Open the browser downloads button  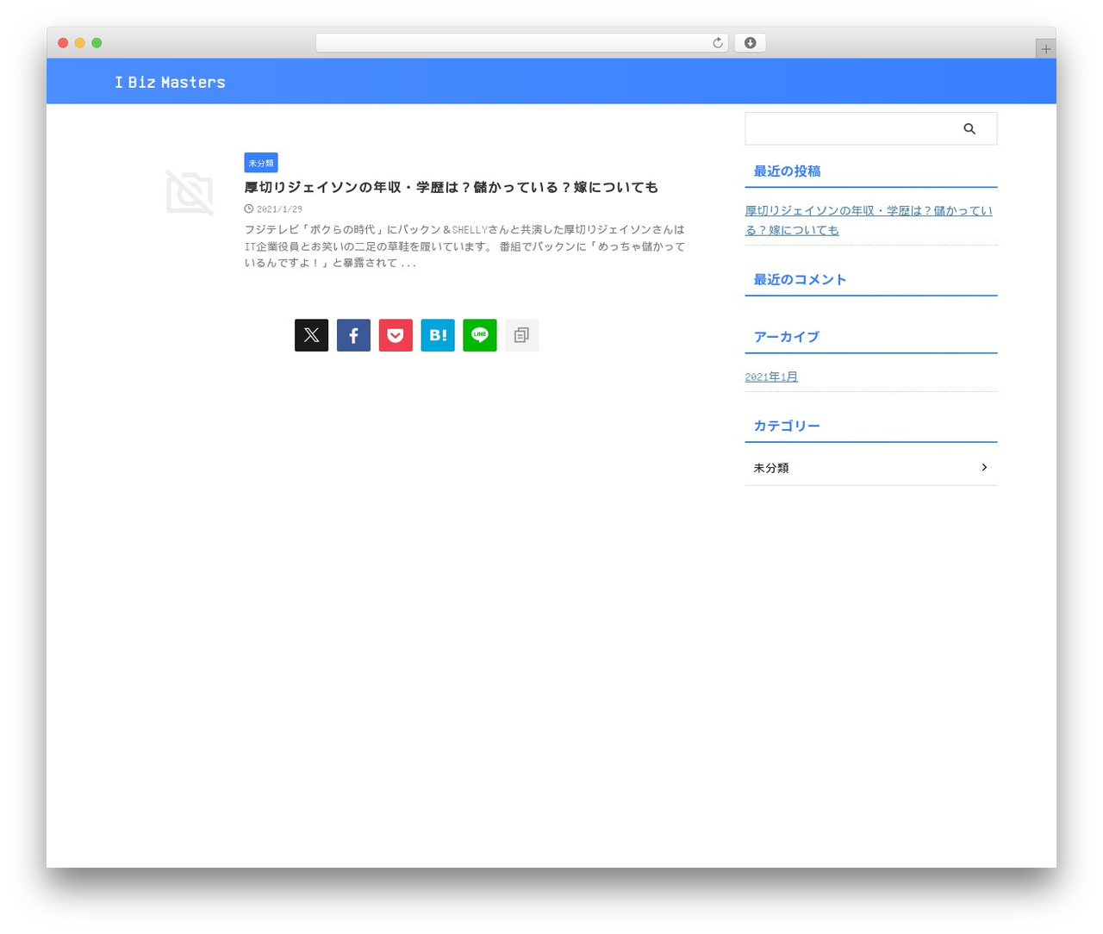click(750, 43)
